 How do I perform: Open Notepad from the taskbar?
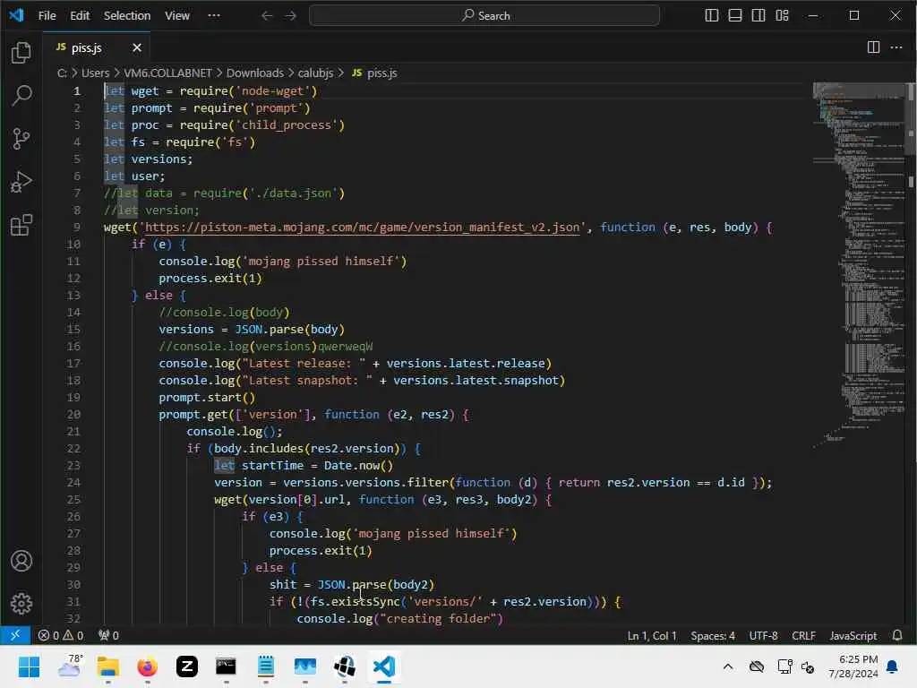tap(265, 666)
